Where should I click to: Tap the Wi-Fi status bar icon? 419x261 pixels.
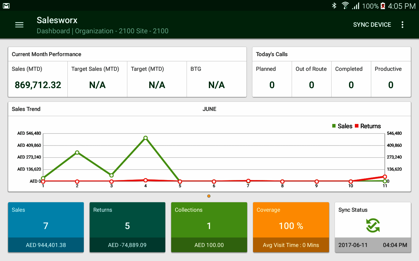click(x=345, y=6)
